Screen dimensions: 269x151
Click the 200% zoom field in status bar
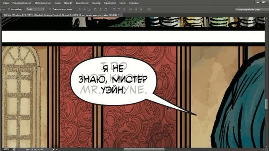tap(7, 149)
